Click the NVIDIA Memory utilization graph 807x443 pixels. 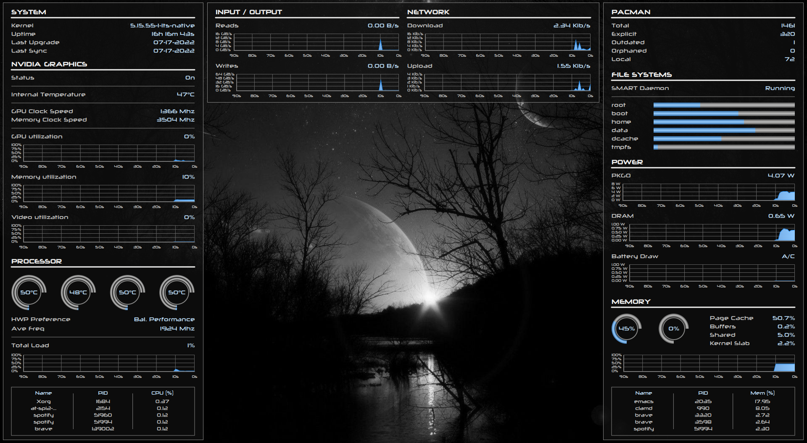pos(109,193)
